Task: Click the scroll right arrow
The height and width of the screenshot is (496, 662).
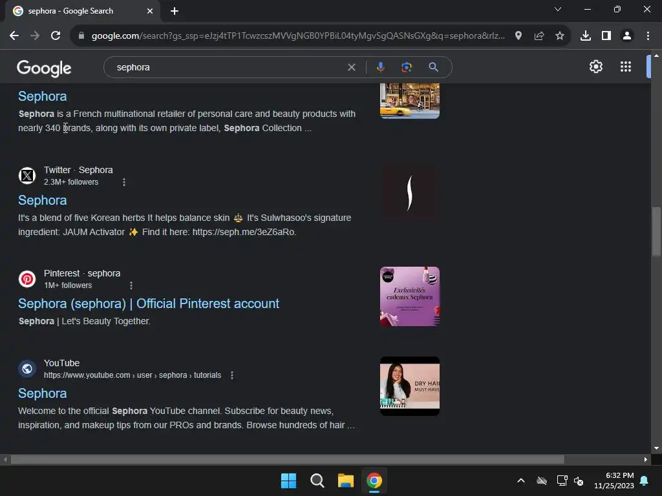Action: coord(646,459)
